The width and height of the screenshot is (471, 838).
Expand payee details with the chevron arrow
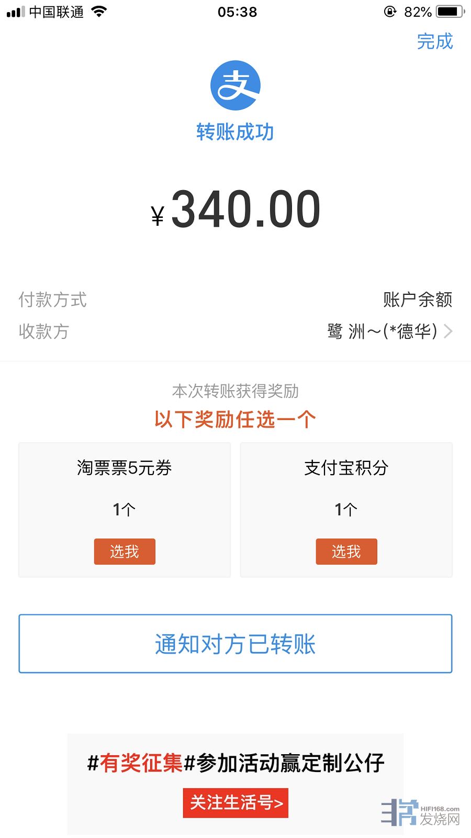point(448,331)
